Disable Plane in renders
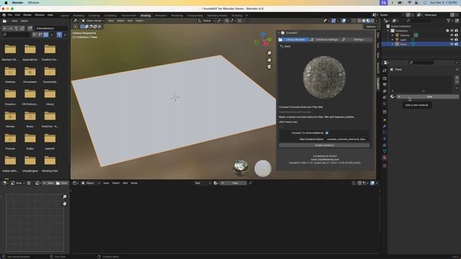The height and width of the screenshot is (259, 461). pyautogui.click(x=456, y=44)
